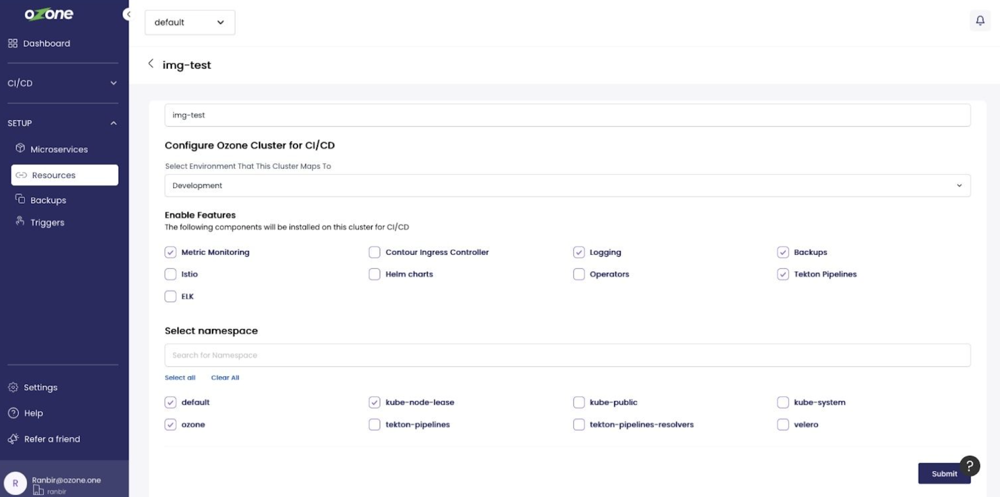Uncheck the Metric Monitoring checkbox
The height and width of the screenshot is (497, 1000).
click(170, 252)
